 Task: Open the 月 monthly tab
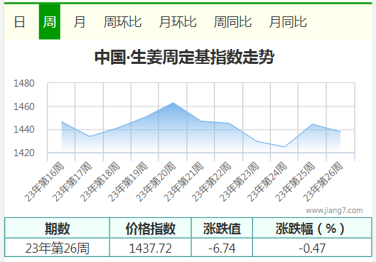[x=80, y=22]
